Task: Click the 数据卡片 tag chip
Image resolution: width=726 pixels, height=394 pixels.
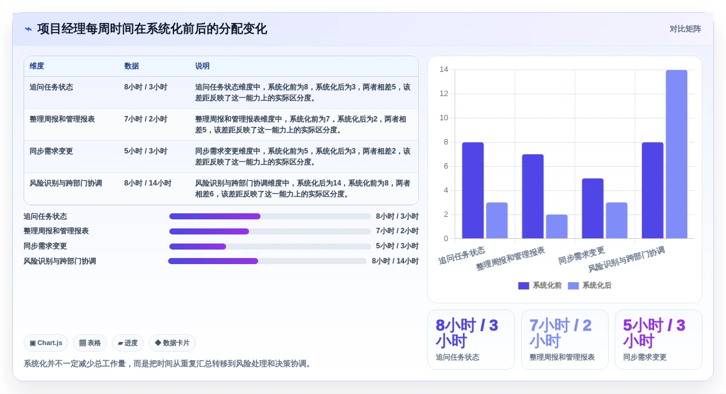Action: 172,343
